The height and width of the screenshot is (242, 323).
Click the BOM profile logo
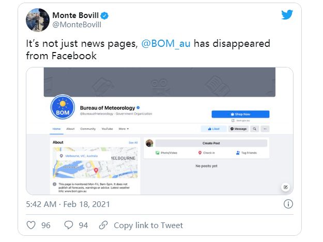[x=62, y=108]
